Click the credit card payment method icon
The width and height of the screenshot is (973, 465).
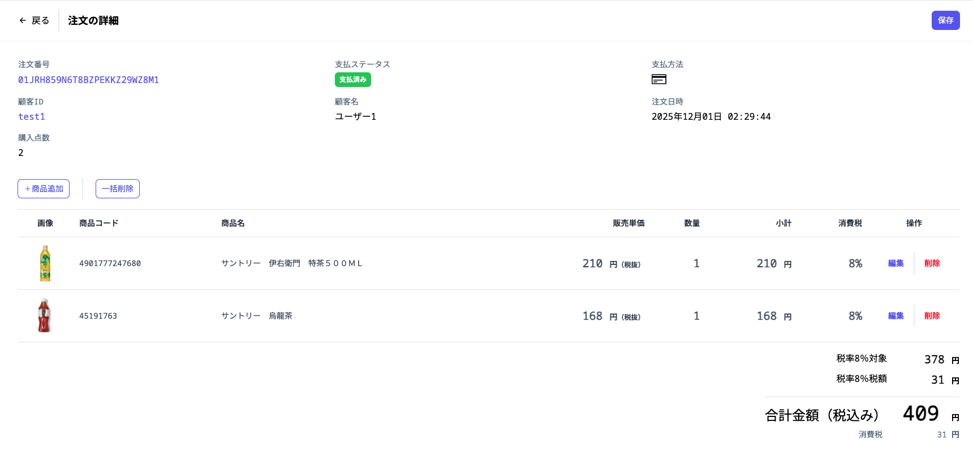tap(659, 79)
